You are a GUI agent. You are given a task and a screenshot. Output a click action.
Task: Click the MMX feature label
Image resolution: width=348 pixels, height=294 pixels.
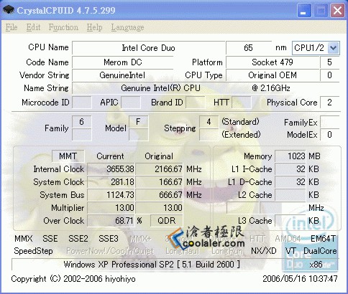click(x=24, y=239)
